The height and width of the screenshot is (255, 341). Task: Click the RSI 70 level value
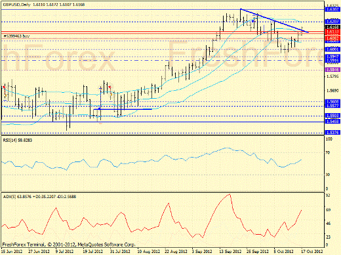(328, 153)
